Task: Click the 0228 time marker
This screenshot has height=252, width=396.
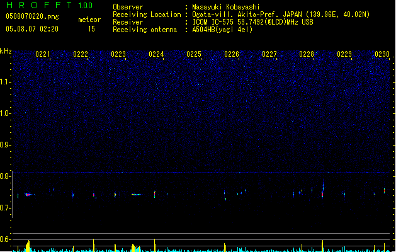Action: (x=307, y=54)
